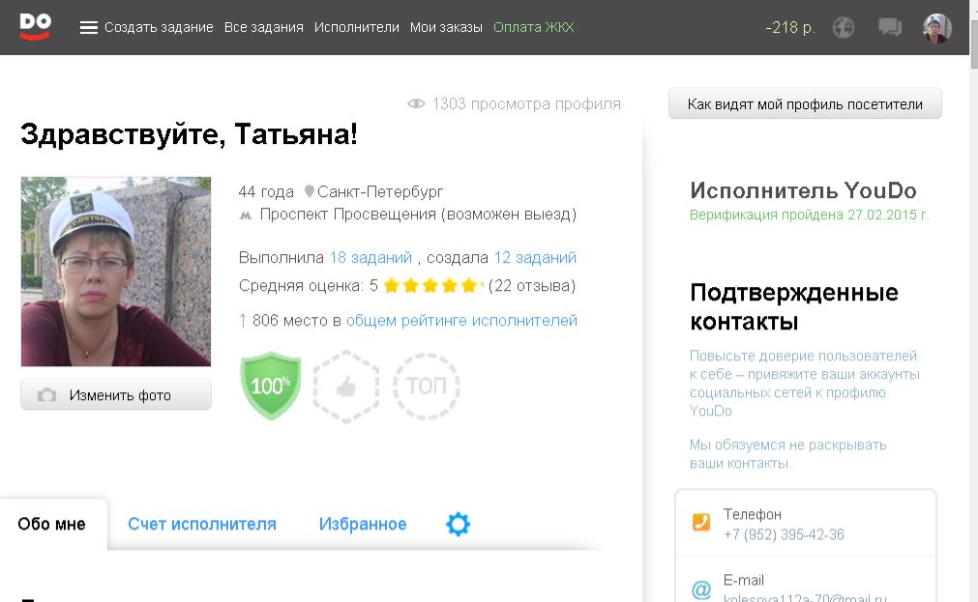
Task: Open notifications globe icon
Action: pyautogui.click(x=844, y=28)
